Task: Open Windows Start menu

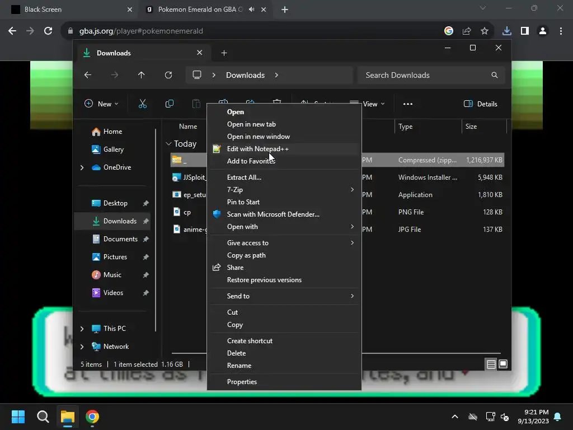Action: [x=18, y=417]
